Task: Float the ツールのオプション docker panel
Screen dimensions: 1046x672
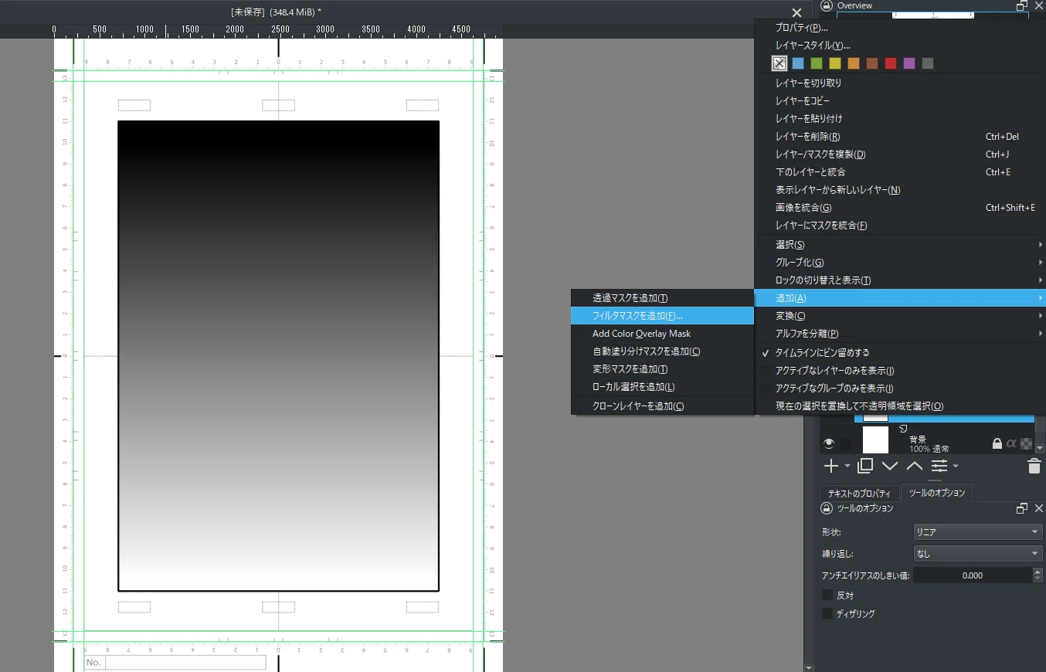Action: click(1022, 508)
